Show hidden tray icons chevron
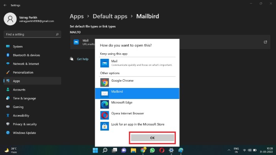 (229, 150)
